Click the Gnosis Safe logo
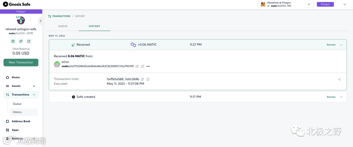 point(16,4)
